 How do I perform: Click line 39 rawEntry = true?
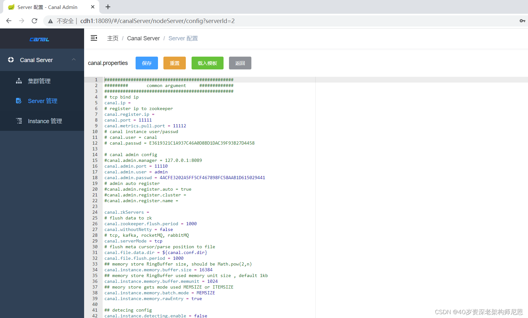[x=153, y=298]
